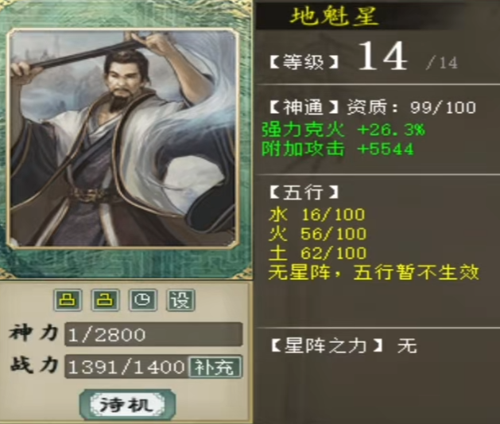The height and width of the screenshot is (424, 500).
Task: Click the 补充 replenish button
Action: (215, 367)
